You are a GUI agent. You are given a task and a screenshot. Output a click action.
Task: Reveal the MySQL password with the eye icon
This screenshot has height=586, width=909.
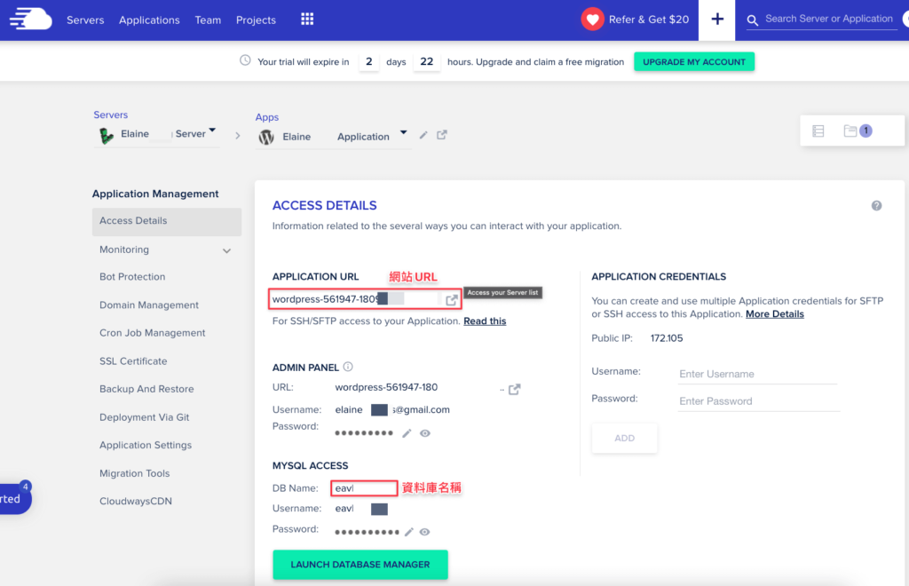click(x=424, y=532)
